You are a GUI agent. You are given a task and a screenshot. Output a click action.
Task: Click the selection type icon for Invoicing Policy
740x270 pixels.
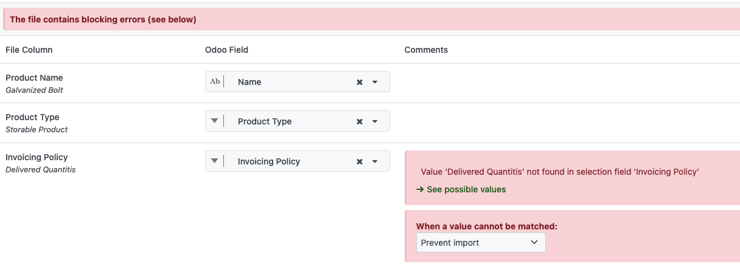pyautogui.click(x=214, y=161)
